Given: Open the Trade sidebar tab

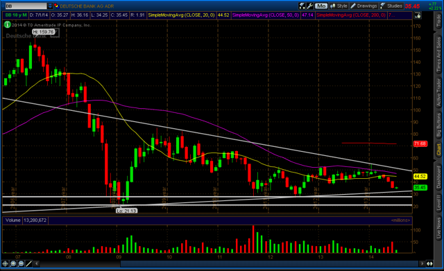Looking at the screenshot, I should [438, 21].
